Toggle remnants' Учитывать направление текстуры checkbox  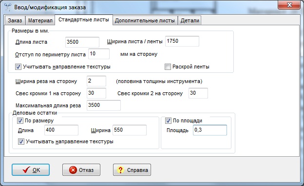(x=21, y=141)
